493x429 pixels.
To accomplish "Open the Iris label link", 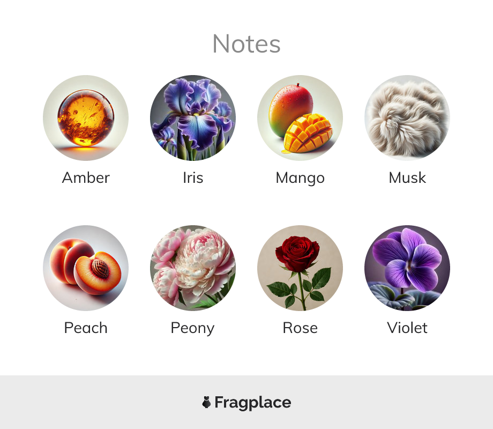I will pos(193,177).
